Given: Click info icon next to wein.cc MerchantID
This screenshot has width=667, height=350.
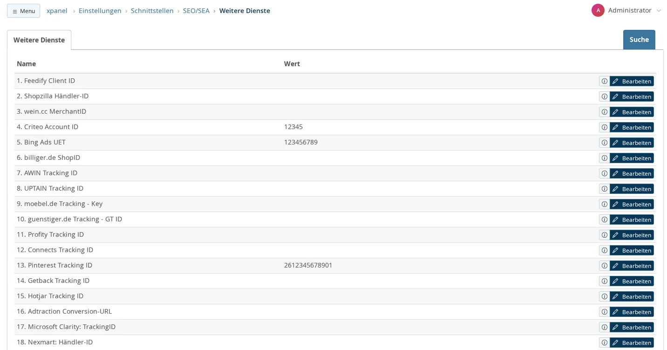Looking at the screenshot, I should tap(604, 112).
